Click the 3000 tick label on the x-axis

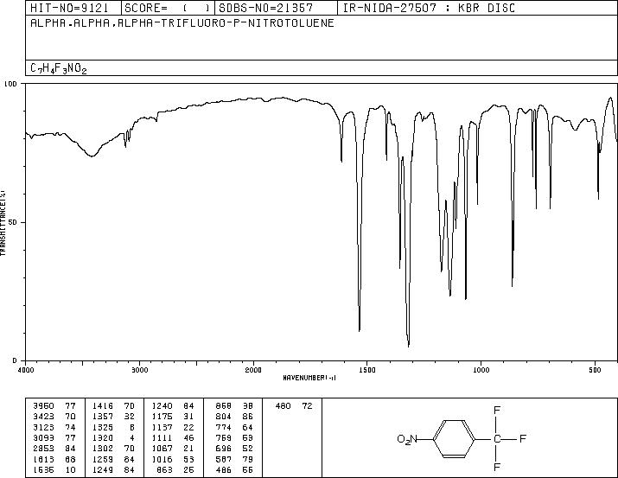click(139, 370)
